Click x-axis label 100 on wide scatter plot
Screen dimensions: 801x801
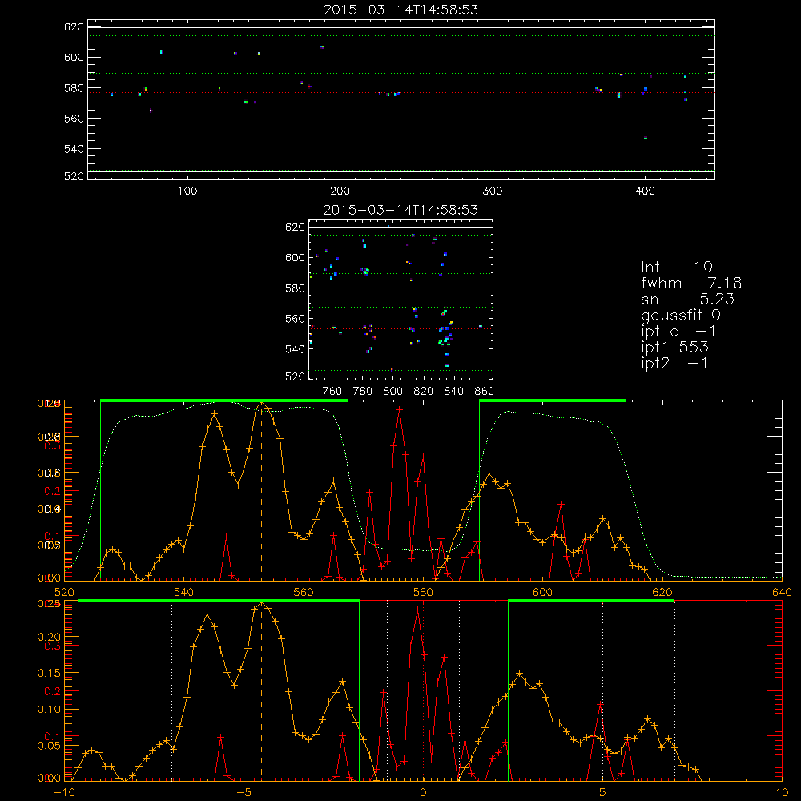click(187, 191)
